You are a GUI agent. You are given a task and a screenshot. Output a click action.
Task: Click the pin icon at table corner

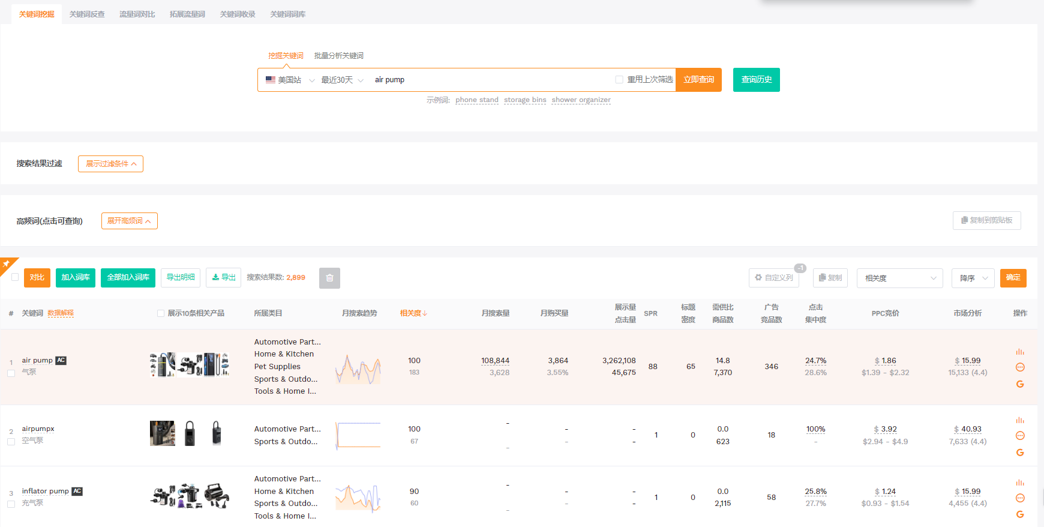(7, 263)
